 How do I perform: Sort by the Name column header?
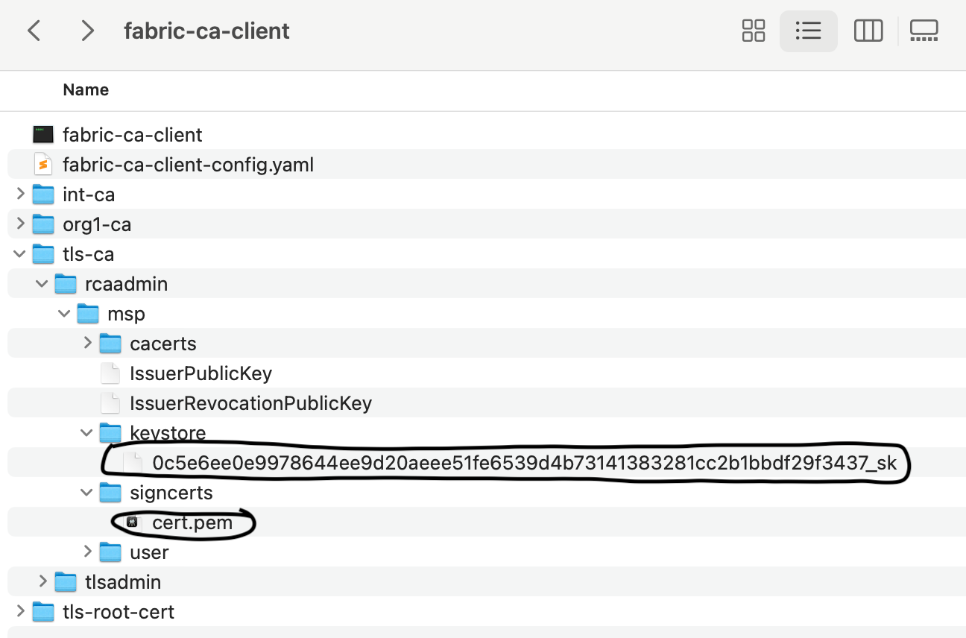(x=86, y=90)
